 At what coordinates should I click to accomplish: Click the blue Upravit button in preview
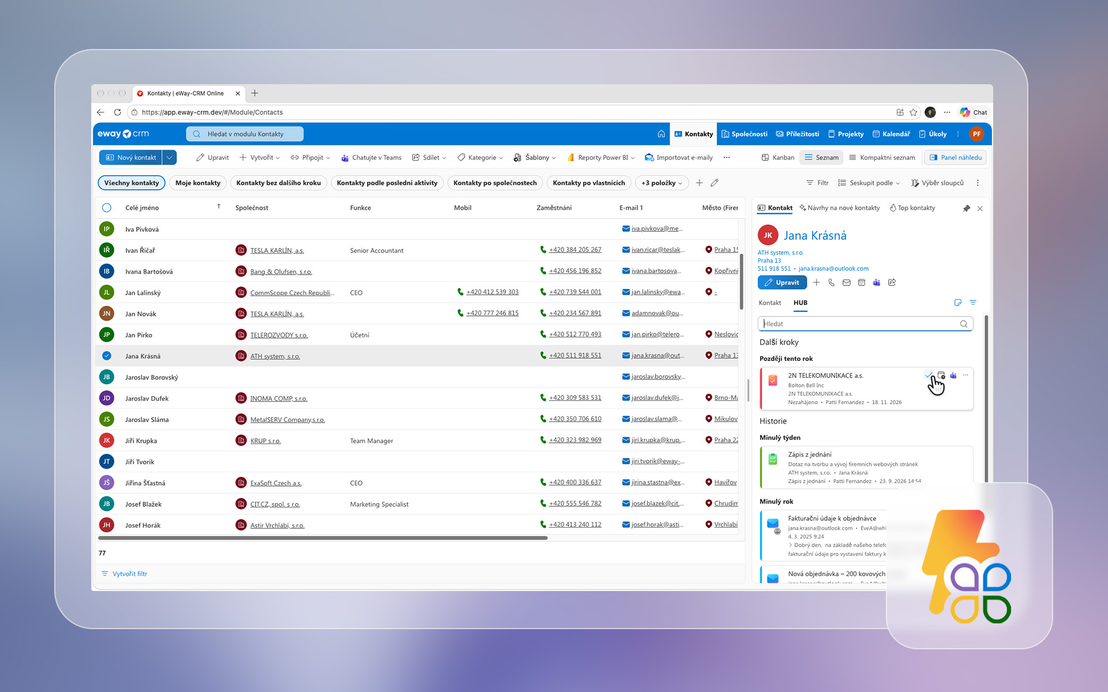(x=782, y=283)
